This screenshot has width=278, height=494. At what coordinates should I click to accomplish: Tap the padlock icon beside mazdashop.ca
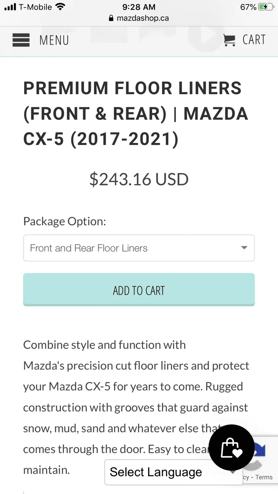point(111,18)
